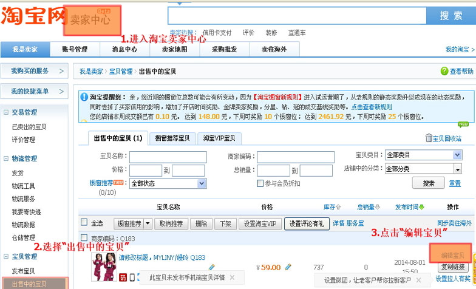Open 发货 in the sidebar

click(18, 173)
